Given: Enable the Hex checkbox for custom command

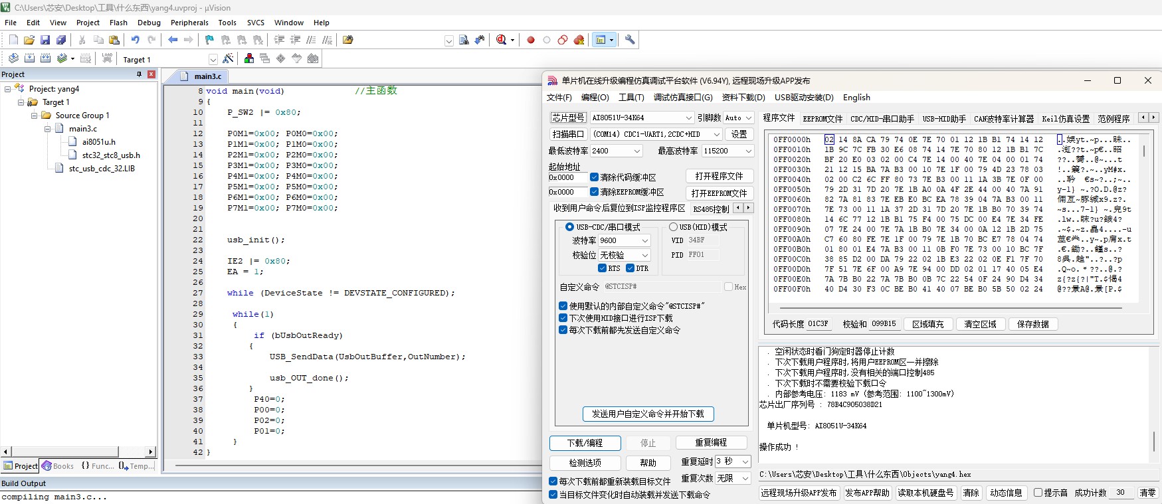Looking at the screenshot, I should click(728, 287).
